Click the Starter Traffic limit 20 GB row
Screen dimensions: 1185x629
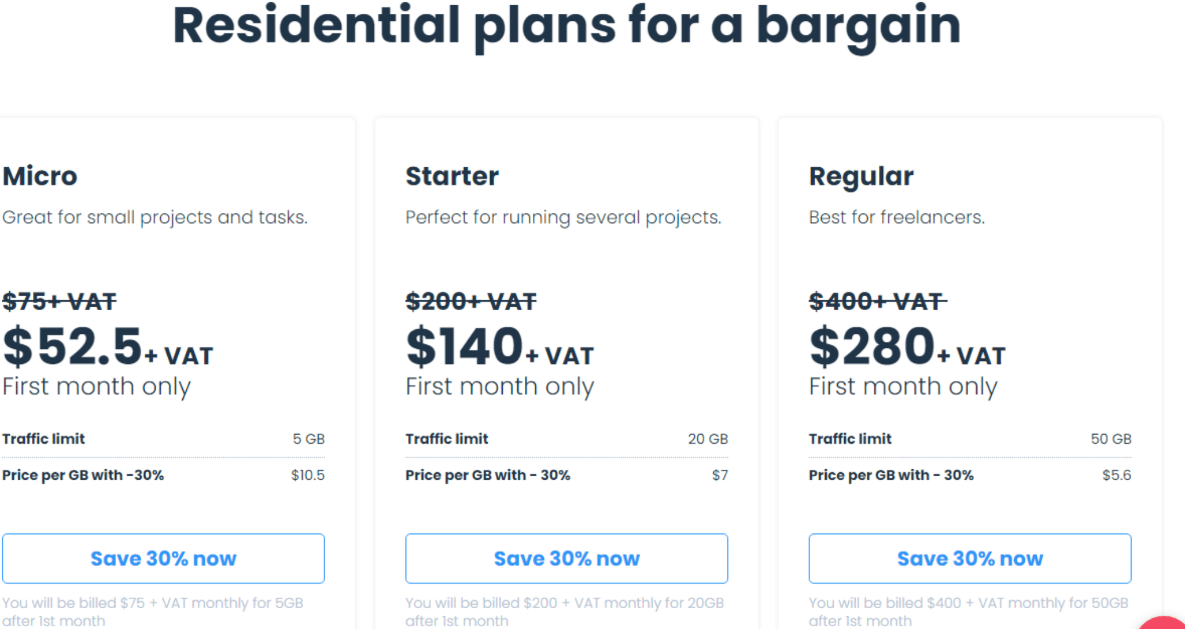(x=566, y=439)
